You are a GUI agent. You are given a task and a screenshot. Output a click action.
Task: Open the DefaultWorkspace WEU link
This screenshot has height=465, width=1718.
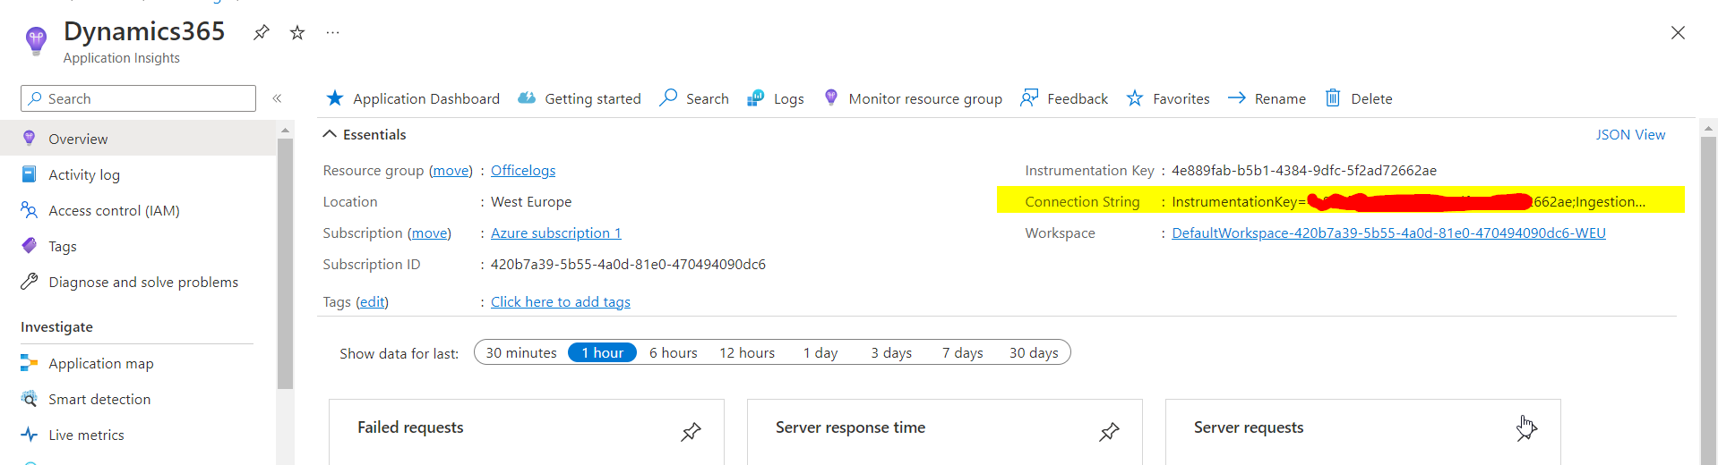pos(1388,232)
